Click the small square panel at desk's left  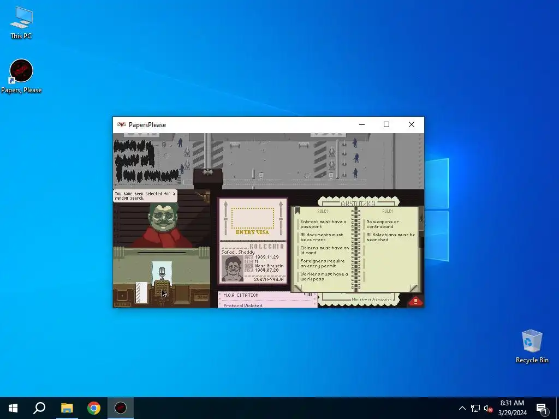click(122, 296)
